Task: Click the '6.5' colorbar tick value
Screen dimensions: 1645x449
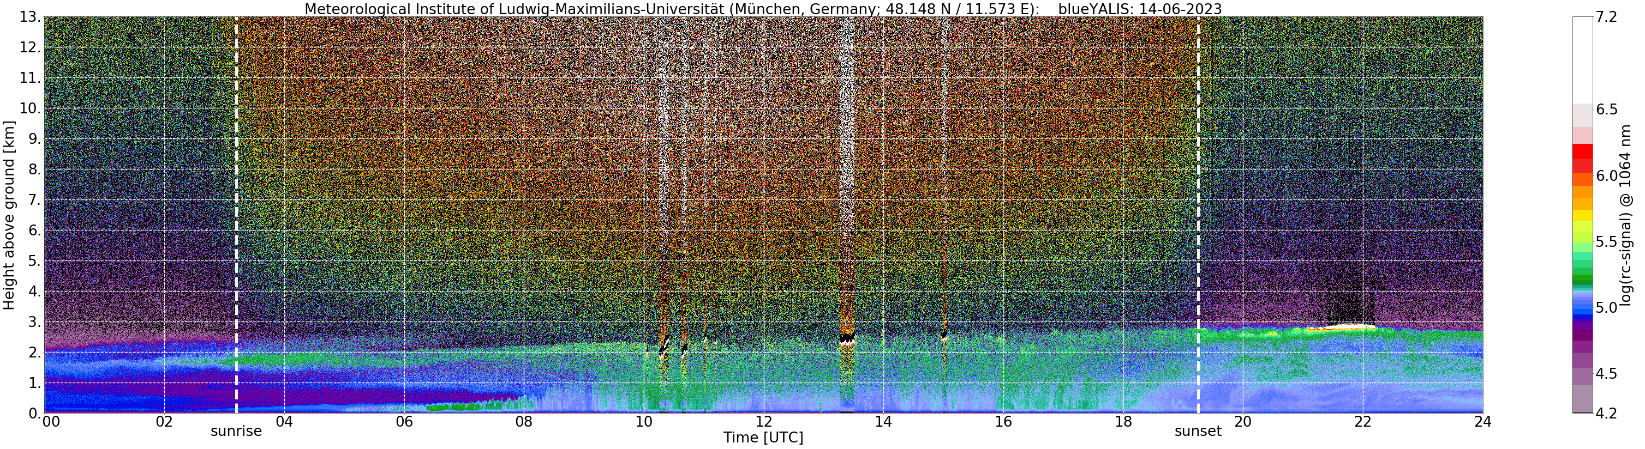Action: 1607,110
